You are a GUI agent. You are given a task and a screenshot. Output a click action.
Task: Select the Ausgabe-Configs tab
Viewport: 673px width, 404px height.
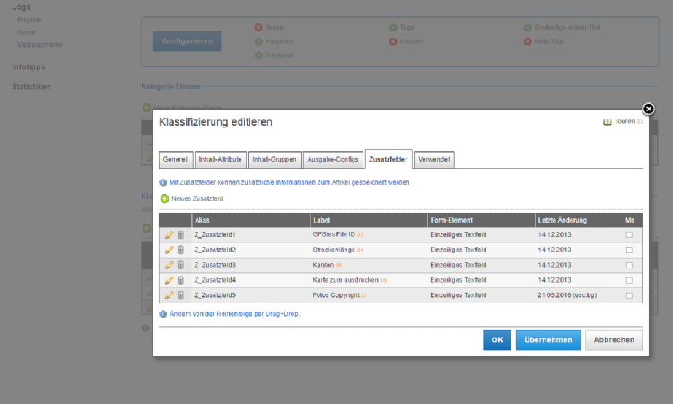pyautogui.click(x=332, y=159)
